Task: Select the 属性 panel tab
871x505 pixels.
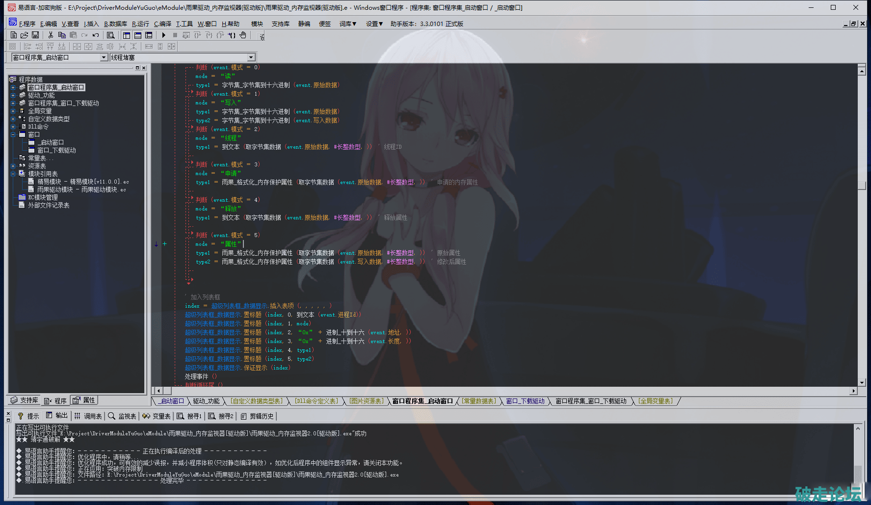Action: (84, 400)
